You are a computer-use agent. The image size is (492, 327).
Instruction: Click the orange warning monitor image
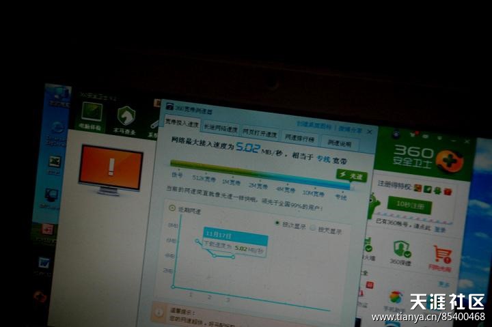[111, 169]
